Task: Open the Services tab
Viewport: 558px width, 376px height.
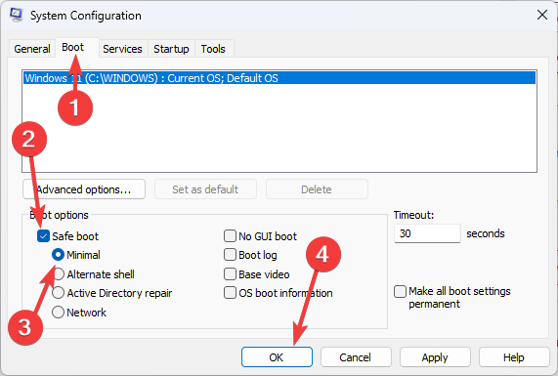Action: (x=122, y=49)
